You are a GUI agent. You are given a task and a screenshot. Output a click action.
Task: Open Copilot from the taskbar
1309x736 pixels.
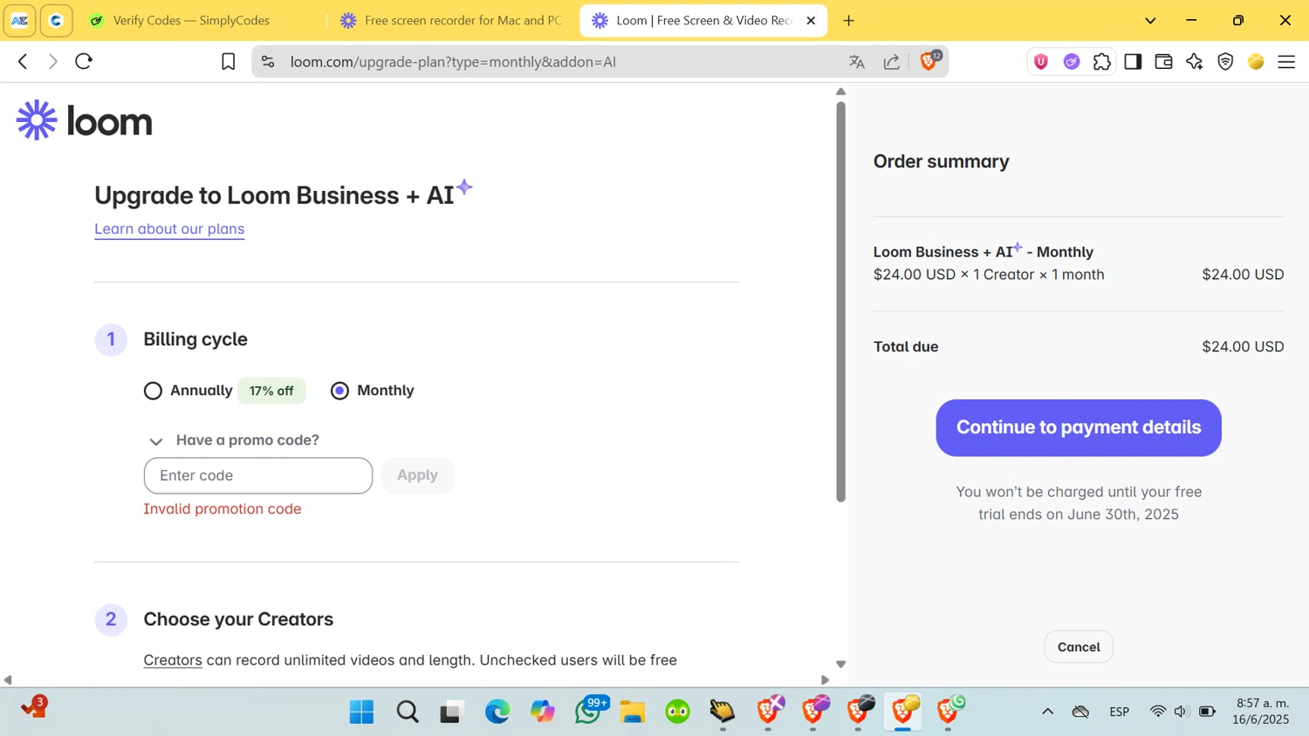coord(543,712)
